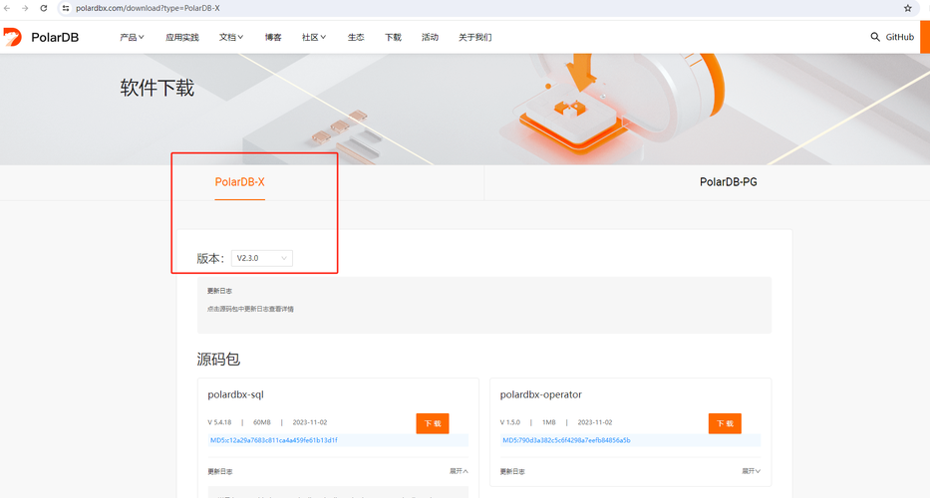
Task: Click the 软件下载 banner heading
Action: click(x=157, y=88)
